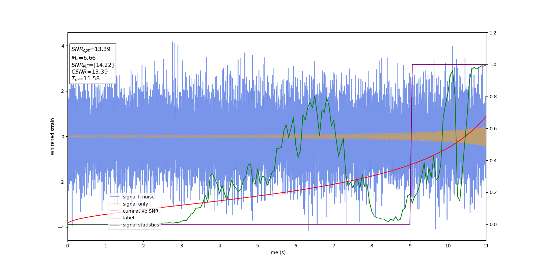Image resolution: width=540 pixels, height=270 pixels.
Task: Click the right y-axis tick label 1.2
Action: [x=493, y=33]
